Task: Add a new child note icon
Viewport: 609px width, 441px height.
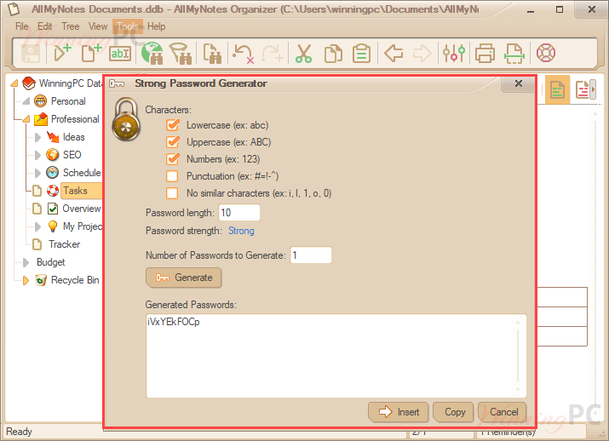Action: click(62, 53)
